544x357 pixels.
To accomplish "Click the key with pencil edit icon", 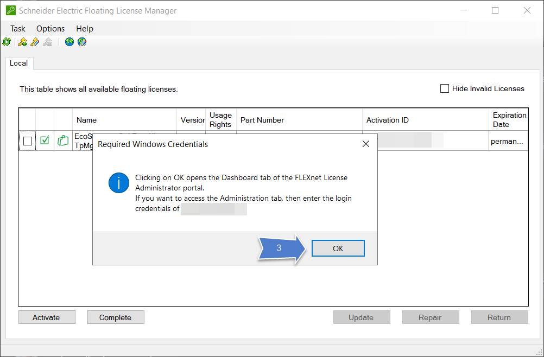I will point(35,42).
